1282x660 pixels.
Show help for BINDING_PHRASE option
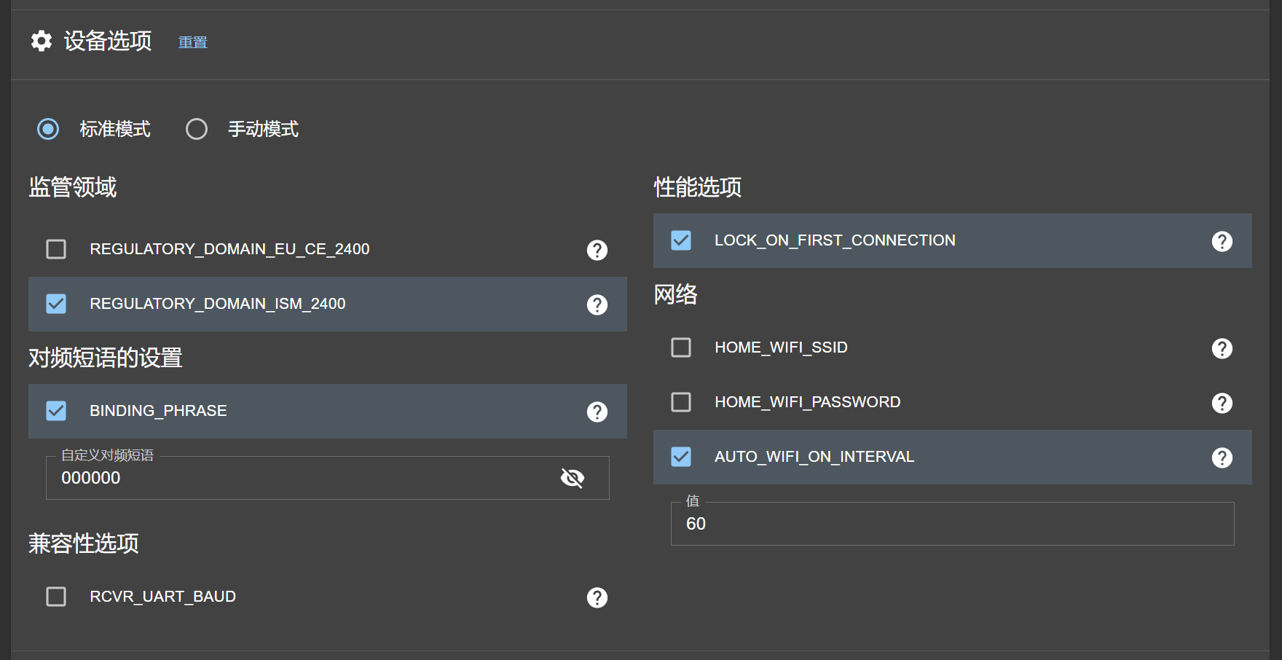pos(597,412)
